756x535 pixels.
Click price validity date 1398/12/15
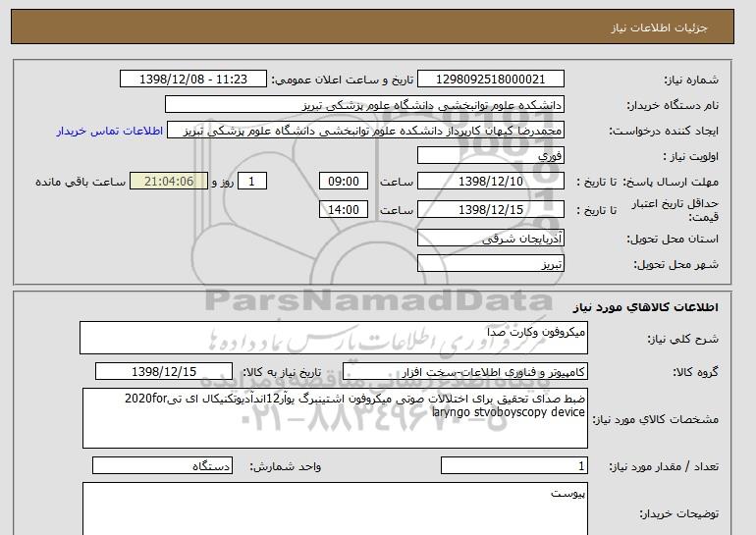[x=490, y=210]
